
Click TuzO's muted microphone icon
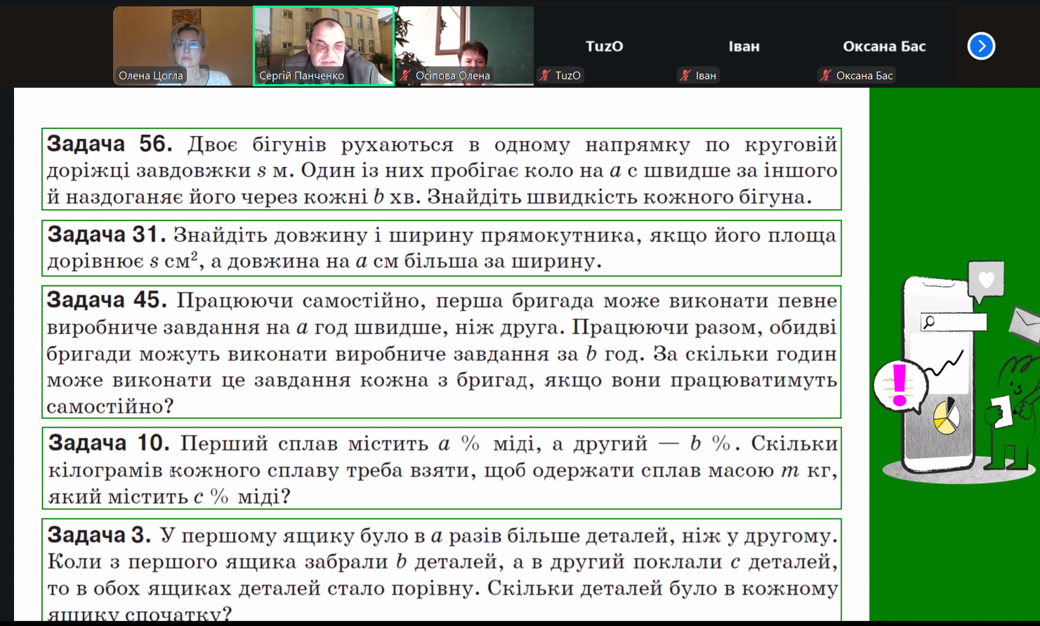546,76
